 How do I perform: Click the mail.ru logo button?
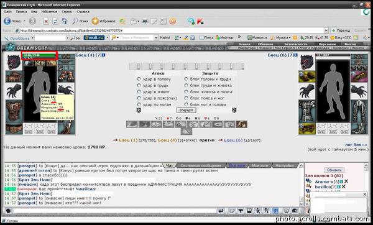[x=94, y=37]
